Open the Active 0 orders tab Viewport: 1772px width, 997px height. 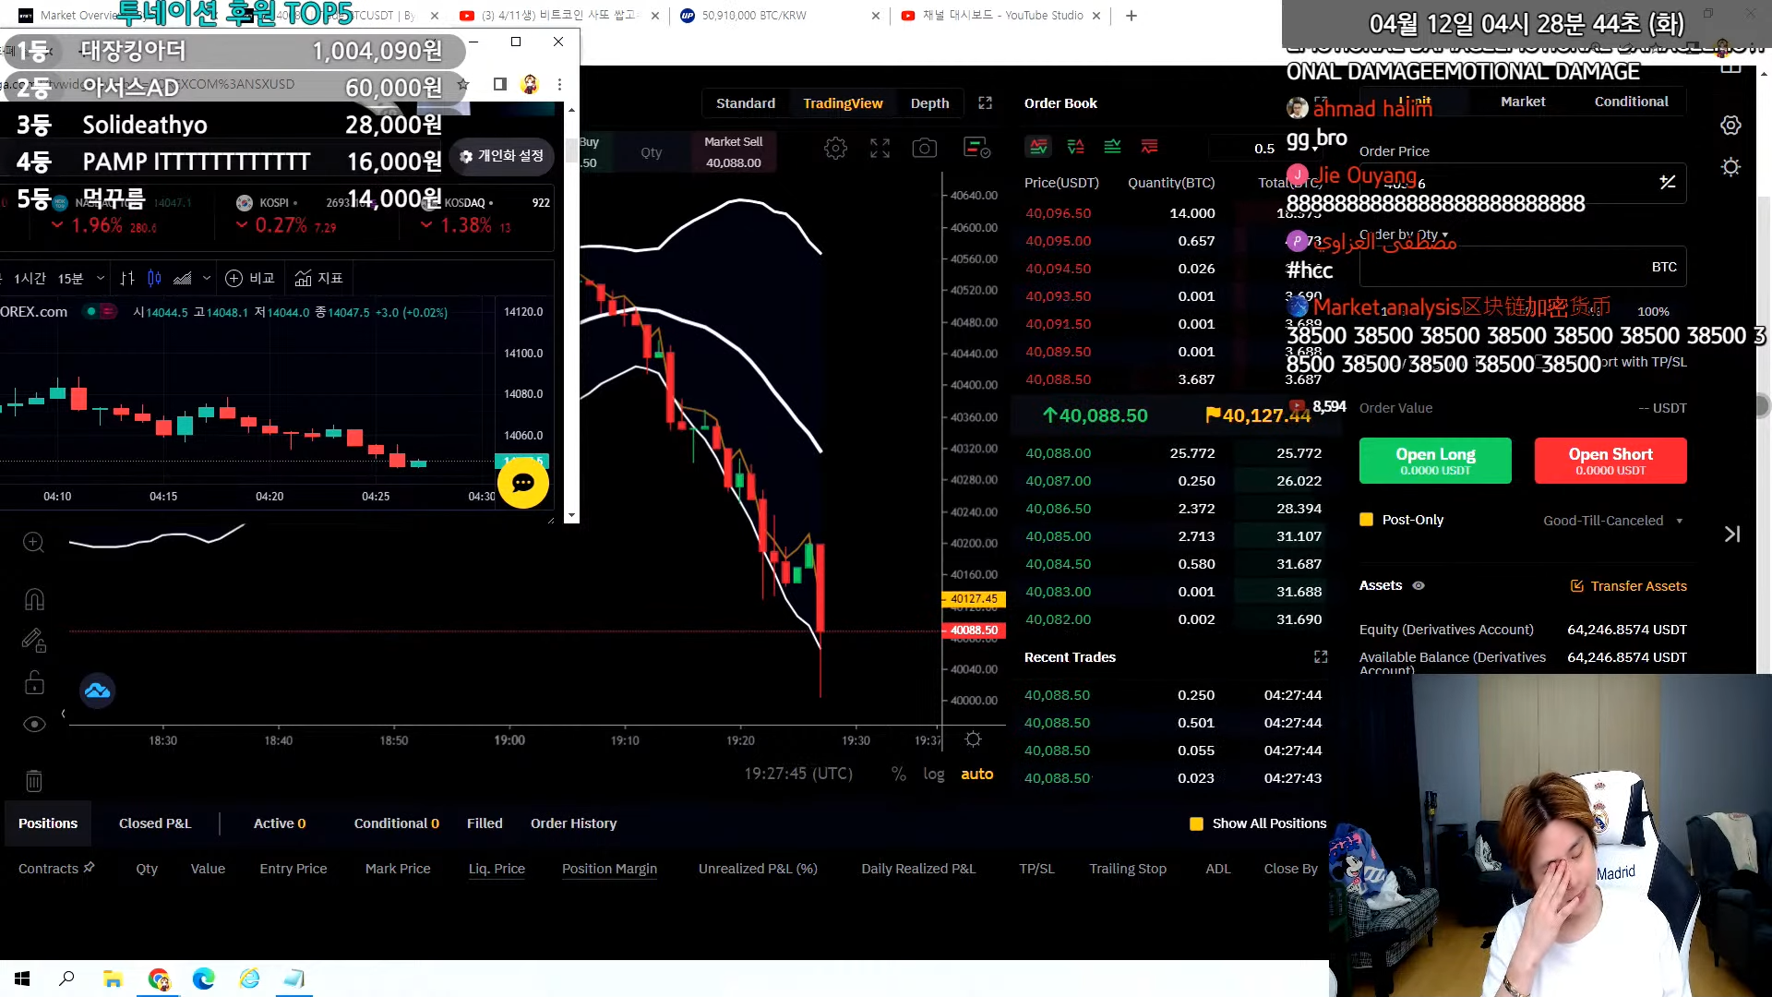[280, 823]
